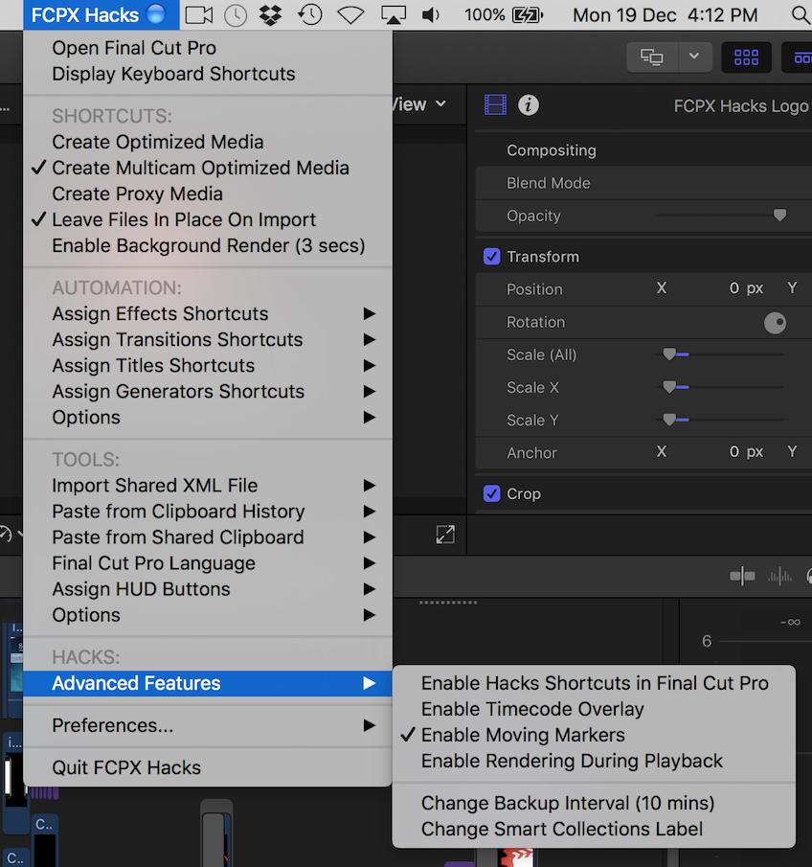The height and width of the screenshot is (867, 812).
Task: Click the Dropbox icon in menu bar
Action: click(270, 15)
